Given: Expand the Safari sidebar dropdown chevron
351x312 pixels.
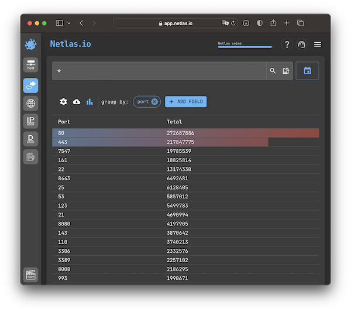Looking at the screenshot, I should 69,23.
